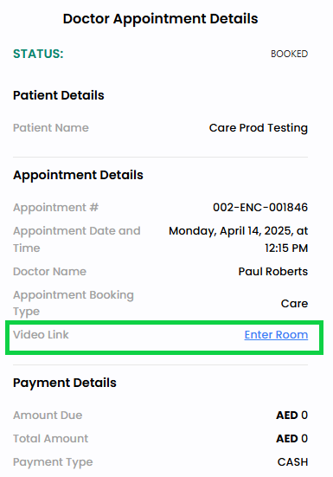The width and height of the screenshot is (333, 477).
Task: Click the CASH payment type value
Action: tap(292, 462)
